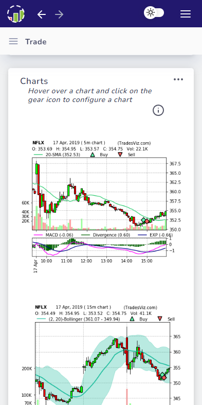This screenshot has width=202, height=405.
Task: Click the green Buy diamond marker on 5m chart
Action: [143, 221]
